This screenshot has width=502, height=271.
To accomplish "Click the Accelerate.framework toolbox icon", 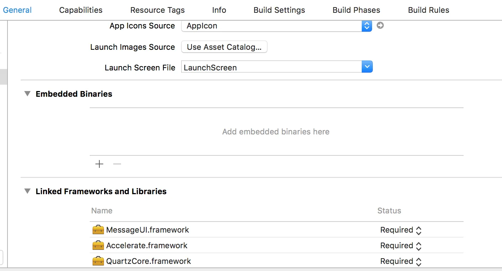I will click(98, 246).
